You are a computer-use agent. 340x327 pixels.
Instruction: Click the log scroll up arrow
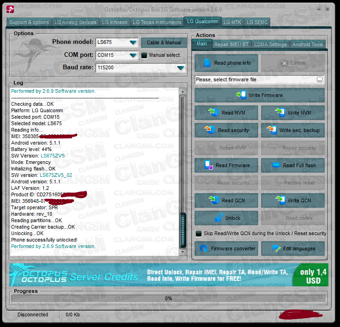(x=182, y=92)
